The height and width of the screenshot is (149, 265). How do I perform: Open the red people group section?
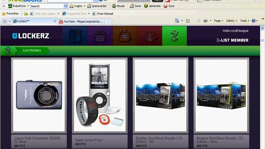(149, 36)
